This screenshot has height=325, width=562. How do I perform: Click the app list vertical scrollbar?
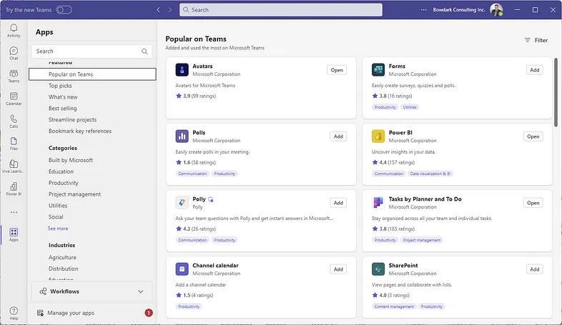tap(556, 92)
